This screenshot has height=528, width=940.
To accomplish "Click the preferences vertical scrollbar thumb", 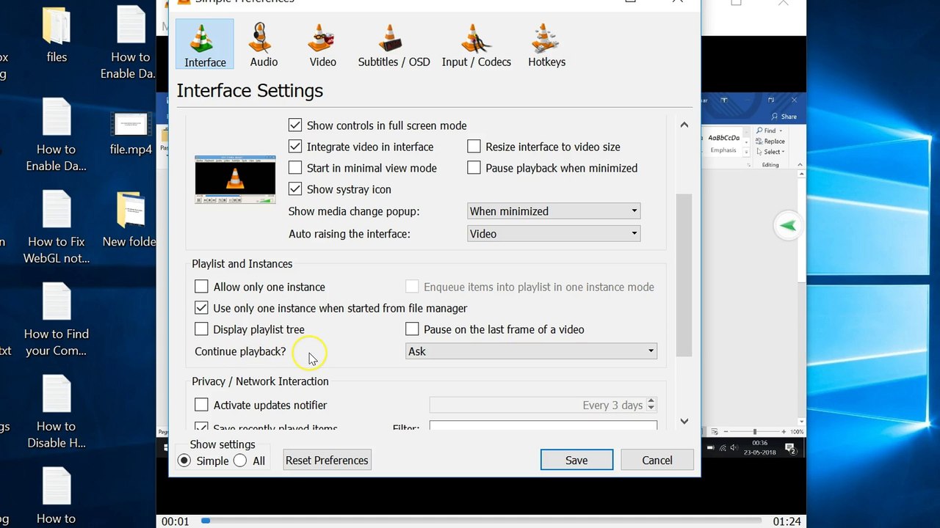I will (684, 275).
